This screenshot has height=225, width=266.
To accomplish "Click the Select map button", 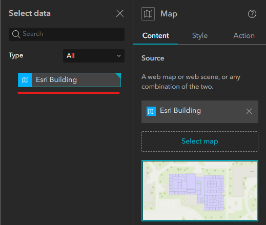I will (200, 141).
